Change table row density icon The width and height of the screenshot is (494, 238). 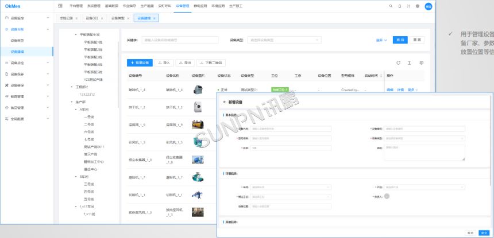coord(409,63)
